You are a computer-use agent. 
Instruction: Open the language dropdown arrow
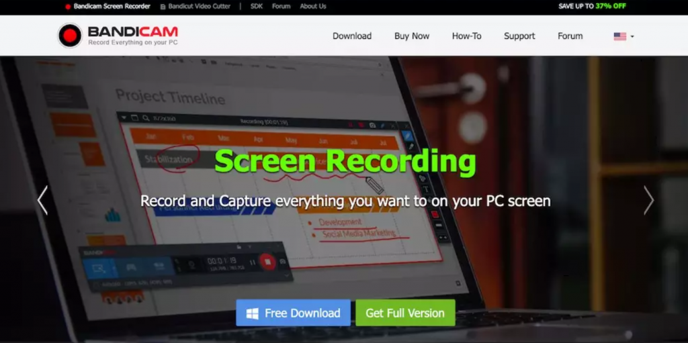632,36
